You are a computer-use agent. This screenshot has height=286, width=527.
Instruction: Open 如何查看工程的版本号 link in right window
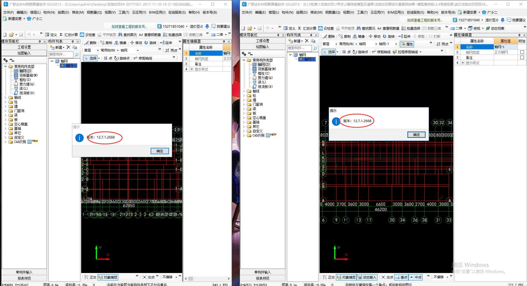click(x=425, y=20)
